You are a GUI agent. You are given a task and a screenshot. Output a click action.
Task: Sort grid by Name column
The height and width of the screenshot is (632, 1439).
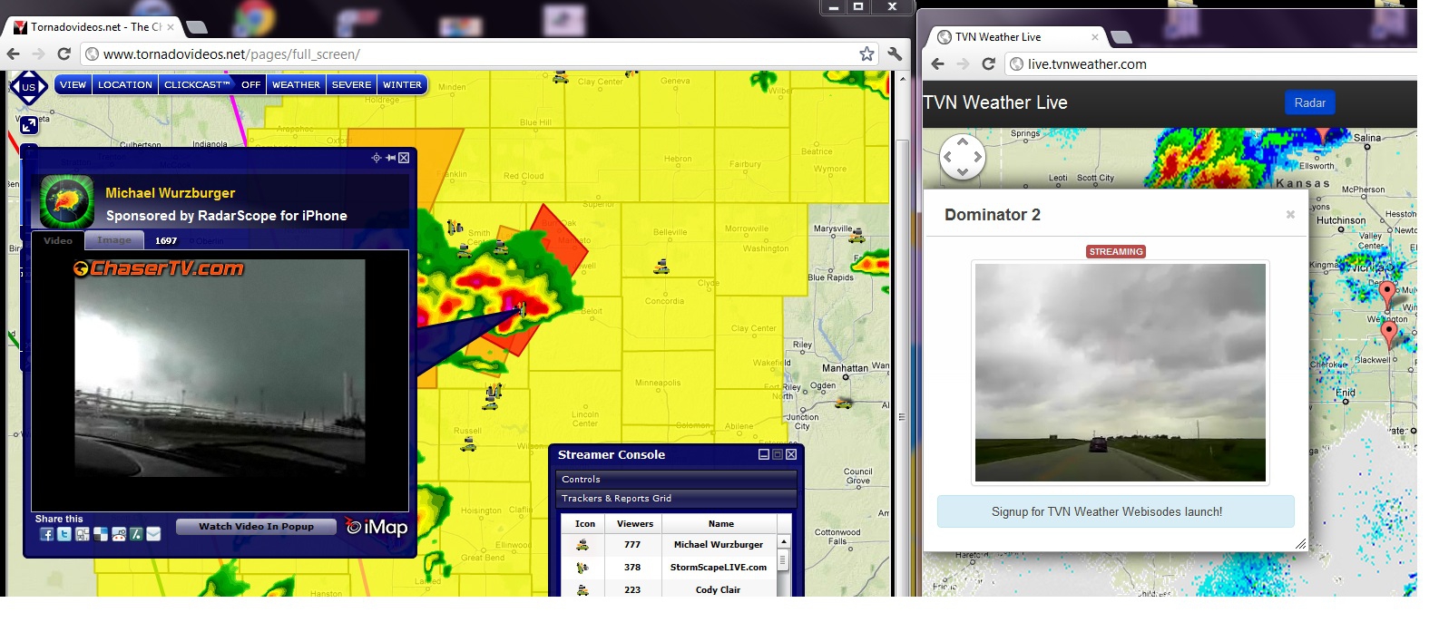pos(720,523)
